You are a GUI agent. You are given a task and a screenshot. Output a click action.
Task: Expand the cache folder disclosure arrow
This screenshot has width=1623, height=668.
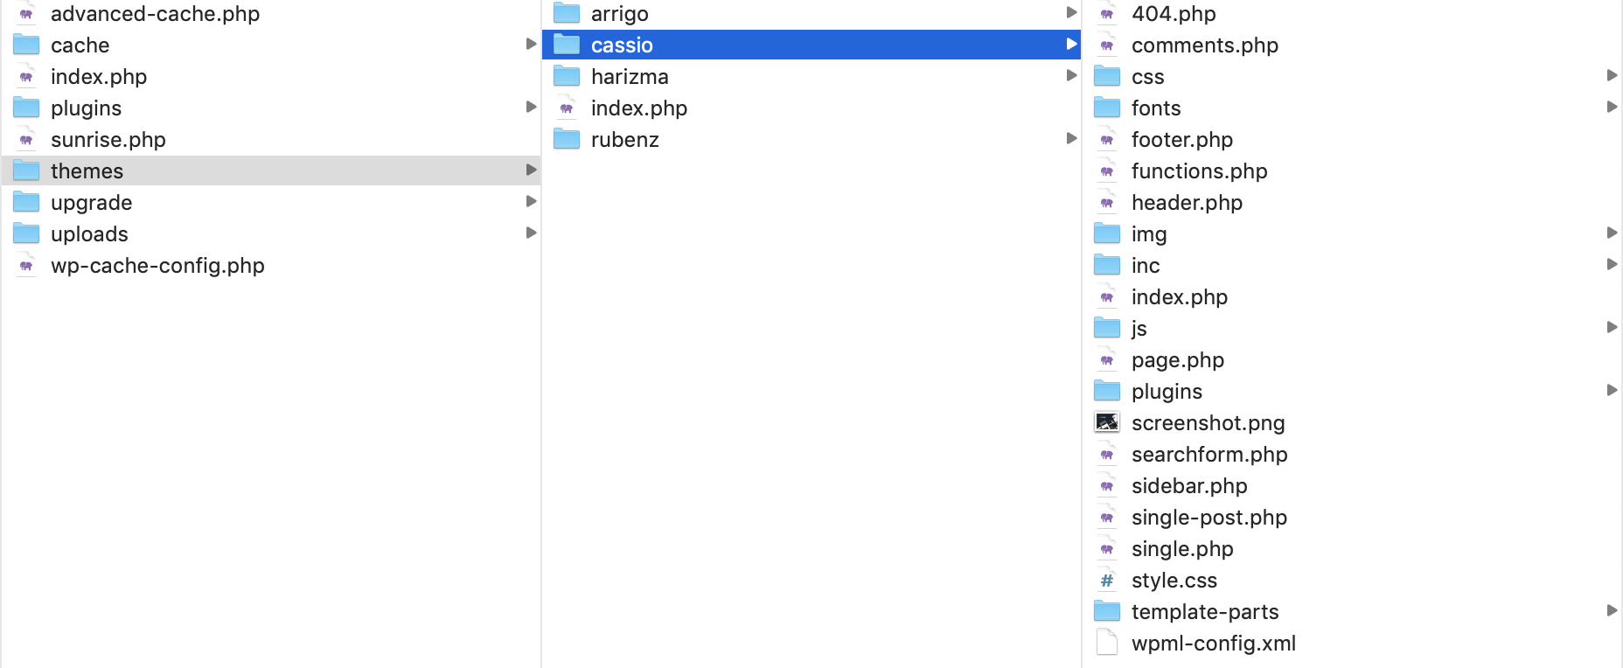pos(531,45)
